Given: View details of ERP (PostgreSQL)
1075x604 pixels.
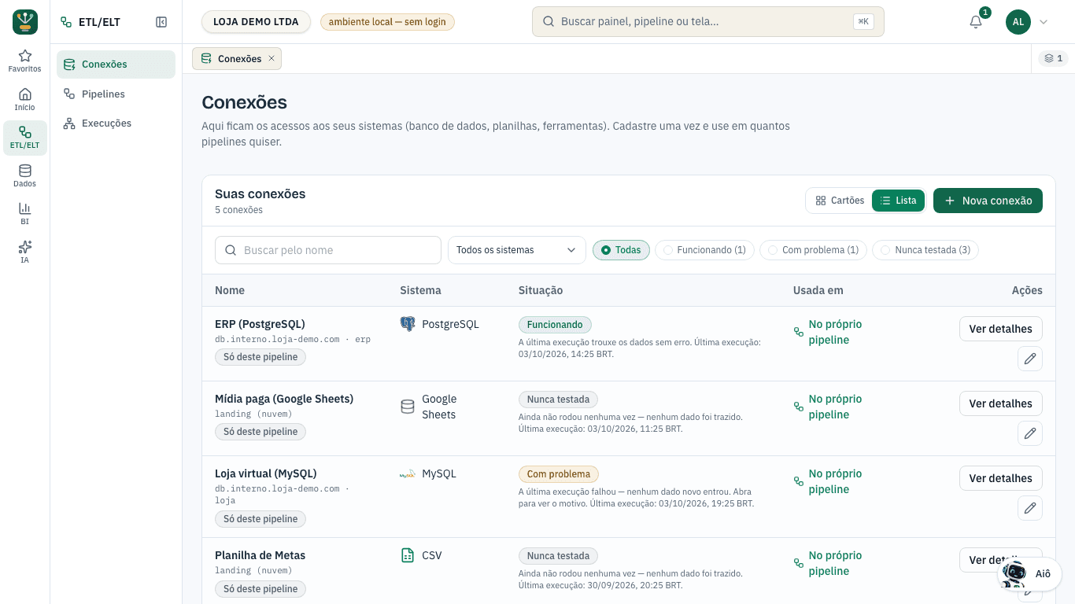Looking at the screenshot, I should 1000,329.
